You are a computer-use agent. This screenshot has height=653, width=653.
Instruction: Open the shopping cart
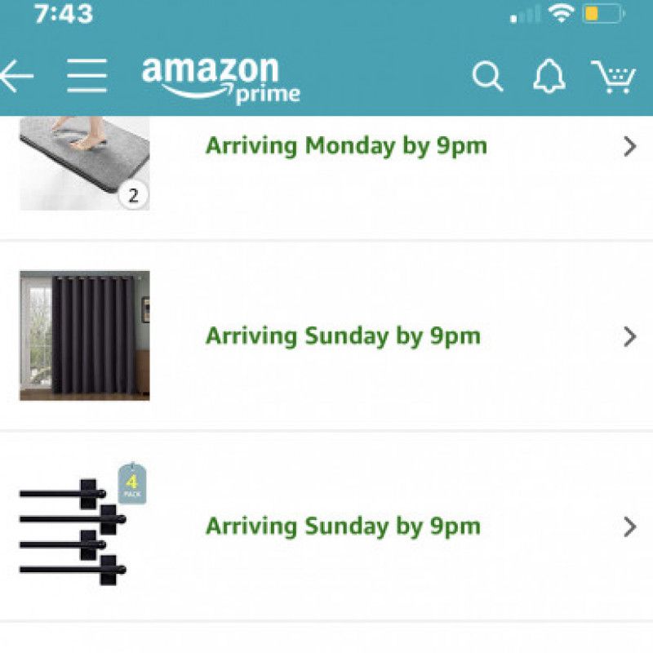point(613,77)
